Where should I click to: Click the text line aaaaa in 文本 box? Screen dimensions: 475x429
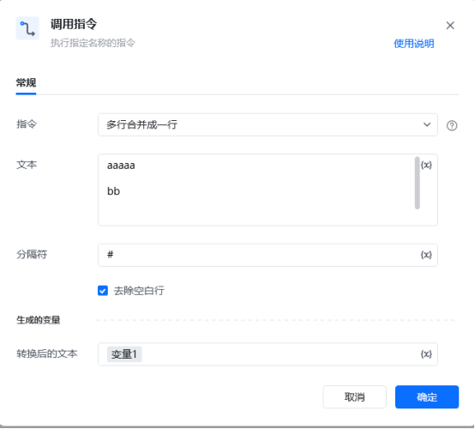[x=121, y=166]
